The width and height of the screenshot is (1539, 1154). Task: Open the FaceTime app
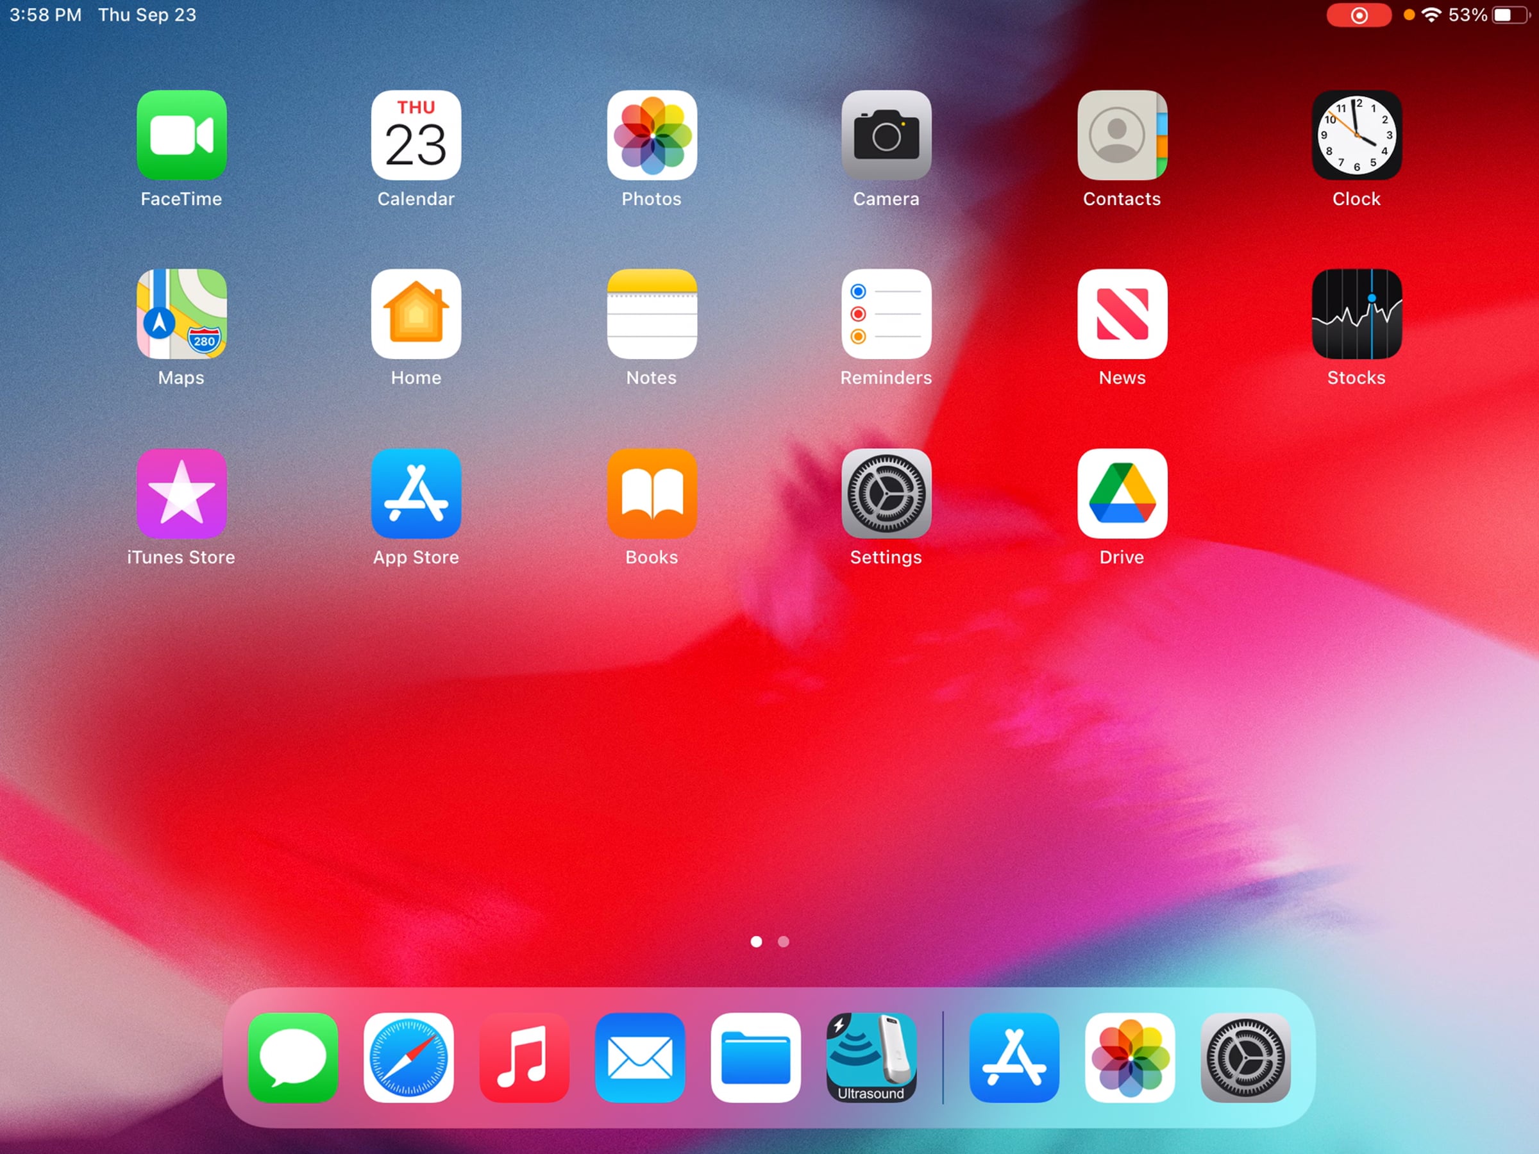pos(181,135)
